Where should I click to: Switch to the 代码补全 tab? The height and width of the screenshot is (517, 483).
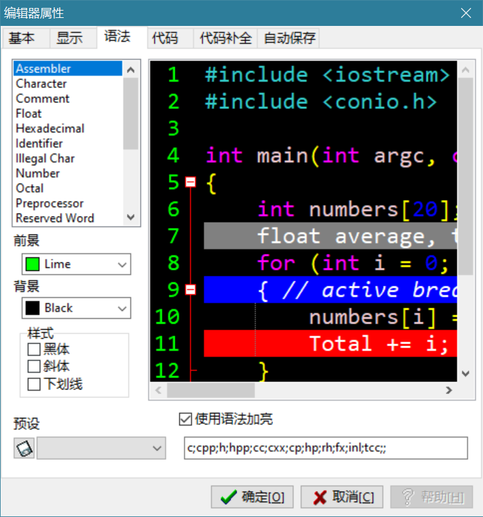226,39
